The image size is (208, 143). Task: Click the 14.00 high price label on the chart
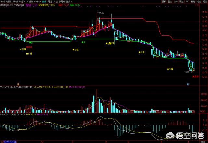tap(102, 12)
